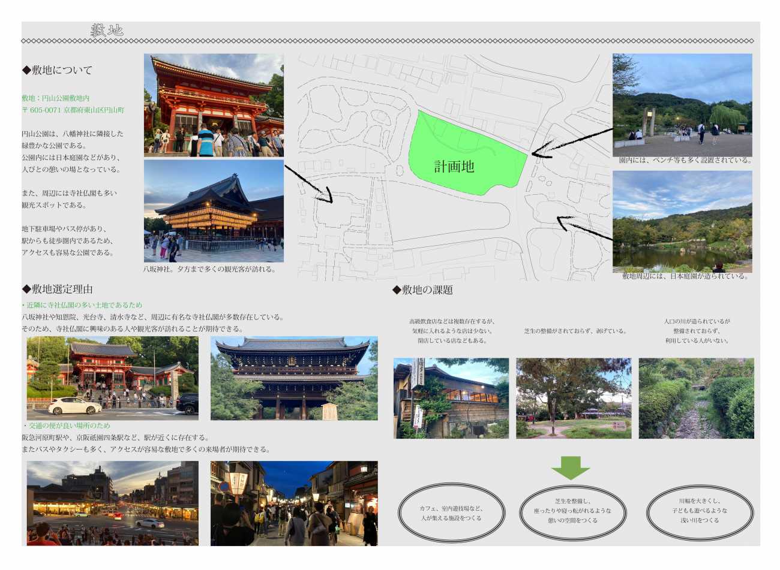Open the lantern-lit shrine stage photo

pyautogui.click(x=214, y=211)
